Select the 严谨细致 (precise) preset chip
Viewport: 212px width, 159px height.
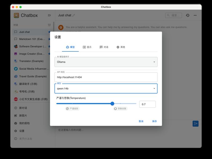72,109
